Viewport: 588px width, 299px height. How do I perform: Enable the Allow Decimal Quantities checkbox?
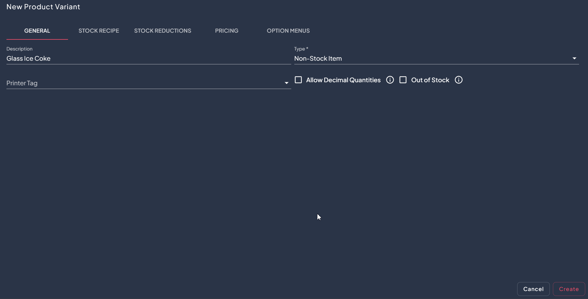tap(298, 80)
